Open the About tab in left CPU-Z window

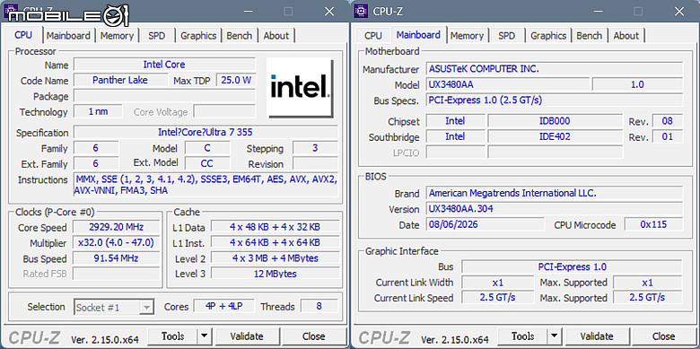pos(276,36)
